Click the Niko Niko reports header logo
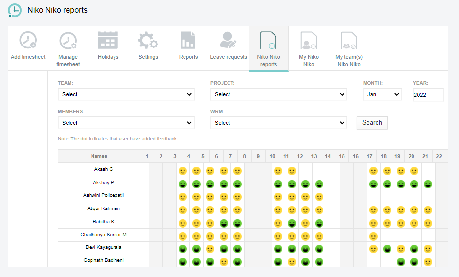459x277 pixels. pyautogui.click(x=15, y=10)
